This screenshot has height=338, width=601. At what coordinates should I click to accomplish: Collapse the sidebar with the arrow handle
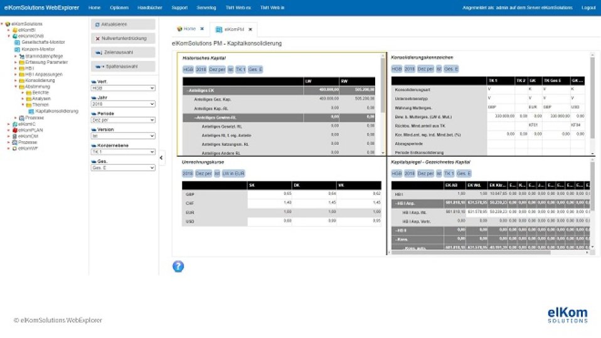[161, 157]
